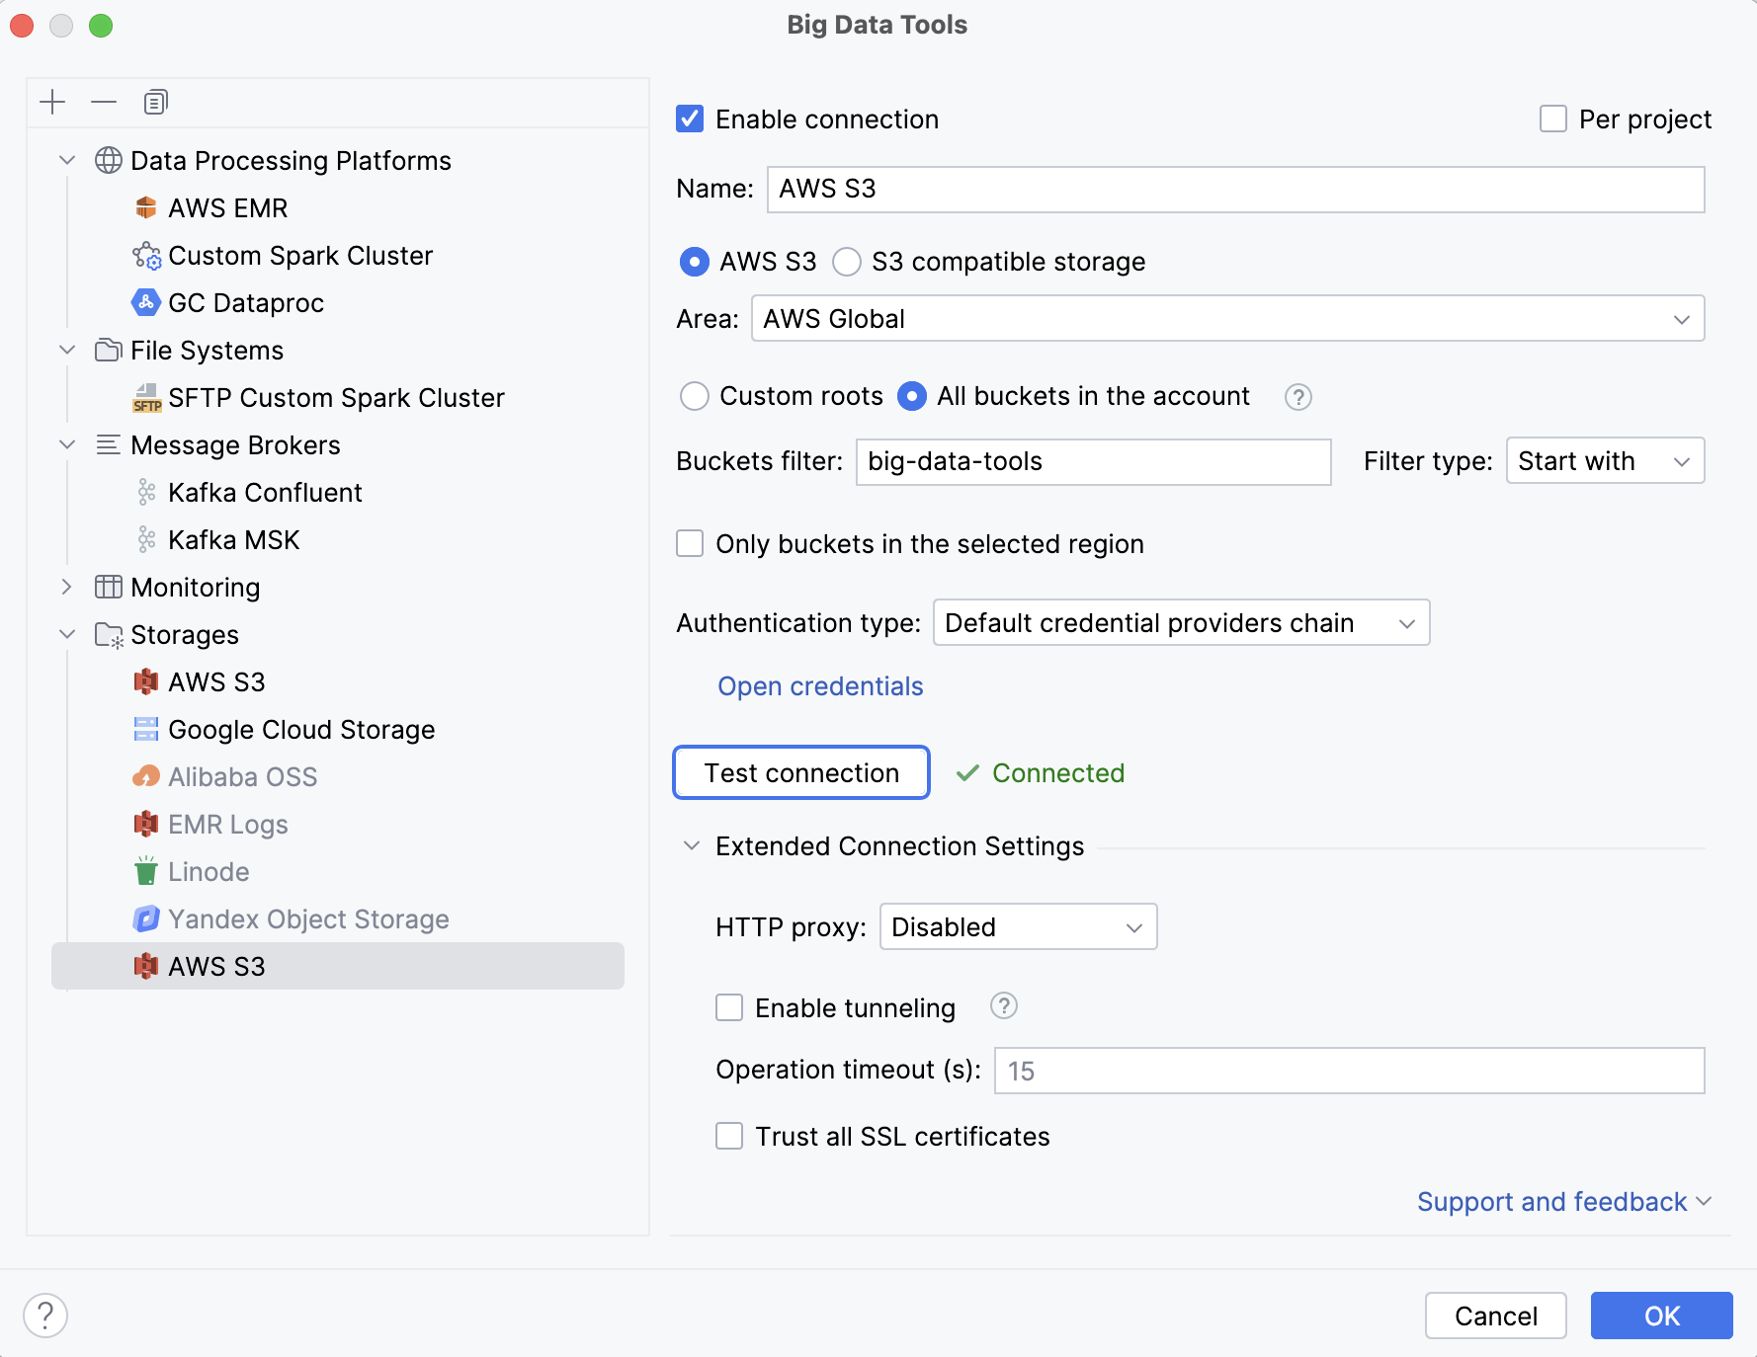This screenshot has width=1757, height=1357.
Task: Click the Test connection button
Action: (800, 772)
